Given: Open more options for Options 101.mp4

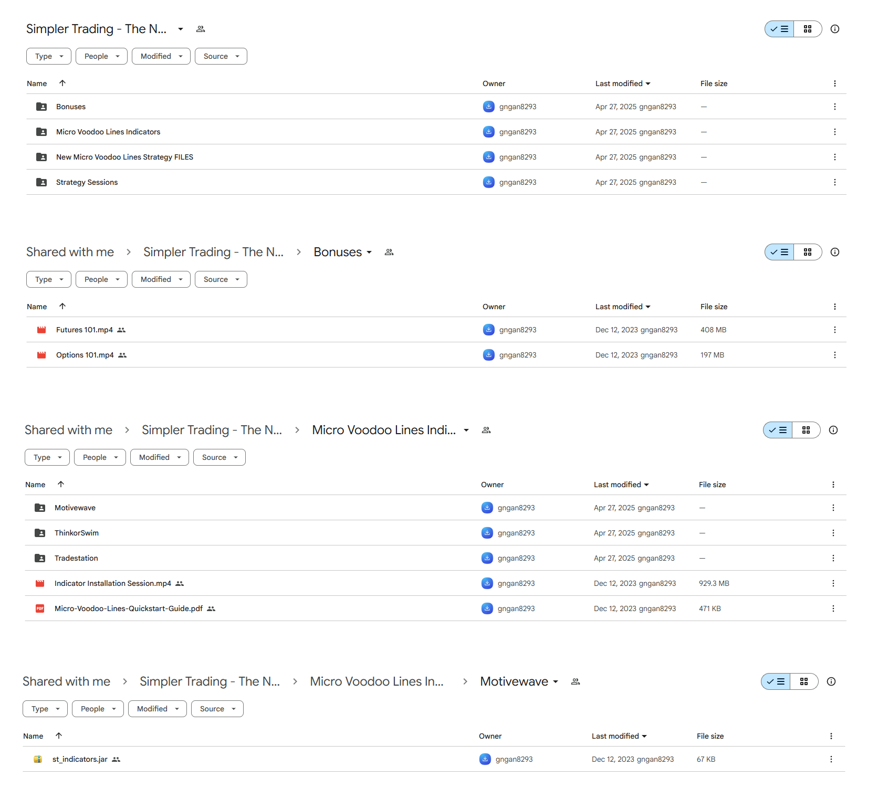Looking at the screenshot, I should coord(834,355).
